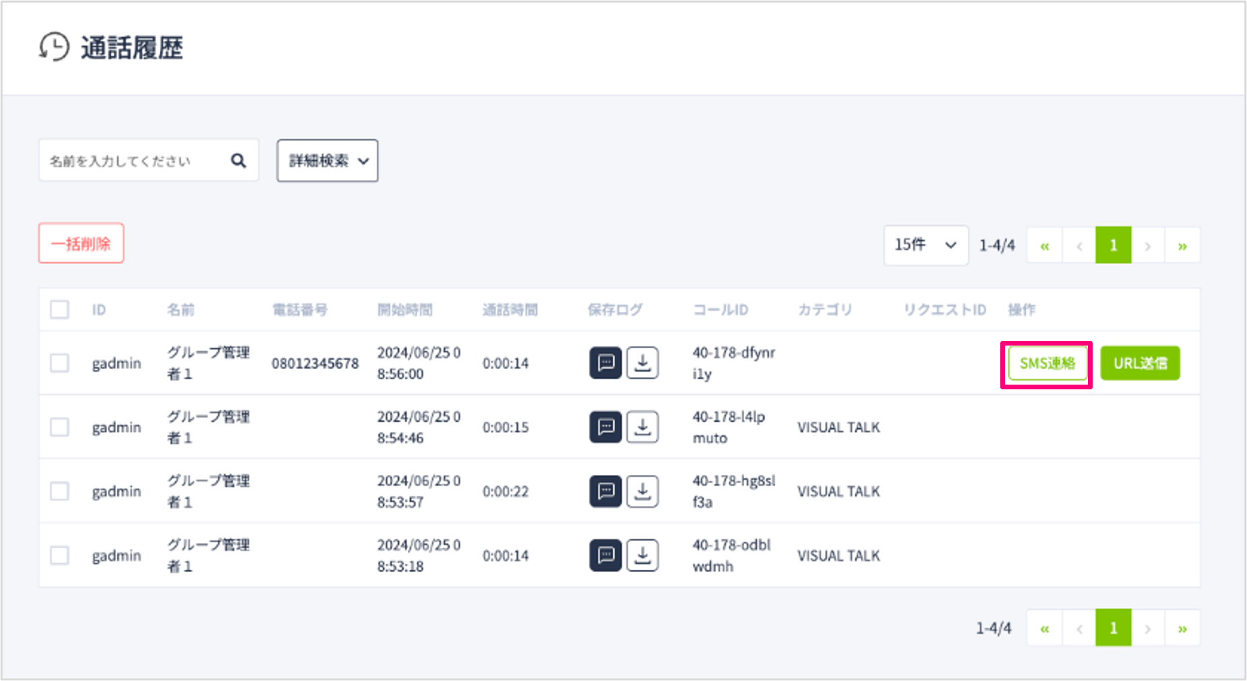Download saved log for 8:54:46 call
The height and width of the screenshot is (681, 1247).
coord(642,427)
